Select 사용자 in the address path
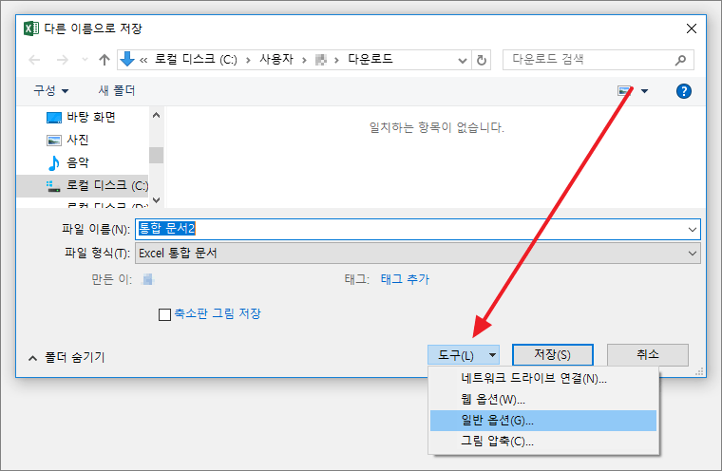 pyautogui.click(x=276, y=60)
